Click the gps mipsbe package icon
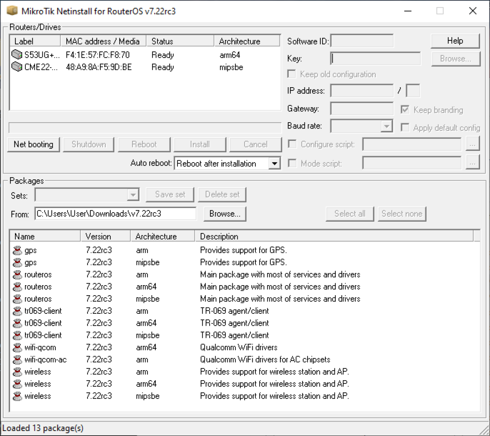The image size is (490, 436). [x=18, y=263]
